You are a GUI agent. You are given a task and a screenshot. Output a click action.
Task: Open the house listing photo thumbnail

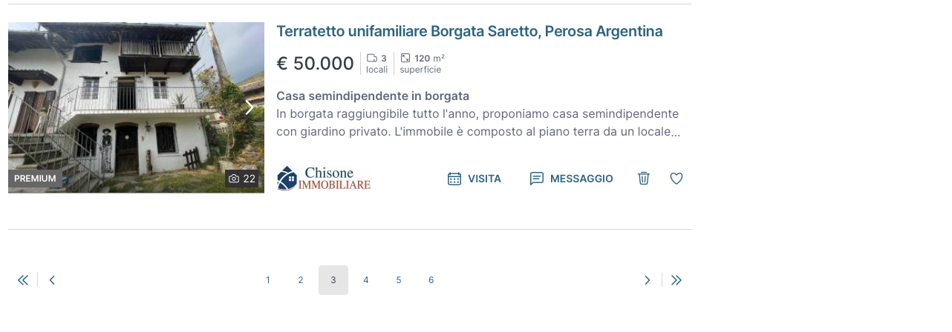point(136,107)
